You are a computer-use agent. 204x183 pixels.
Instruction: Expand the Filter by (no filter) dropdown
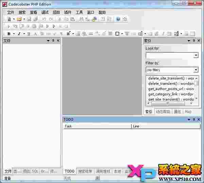[x=196, y=70]
